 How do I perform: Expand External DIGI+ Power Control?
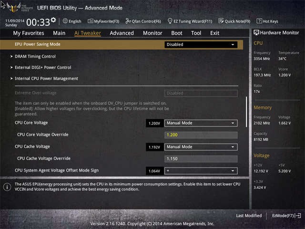tap(43, 68)
